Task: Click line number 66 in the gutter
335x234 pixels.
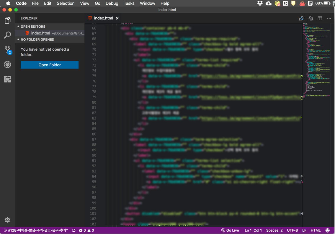Action: point(94,28)
